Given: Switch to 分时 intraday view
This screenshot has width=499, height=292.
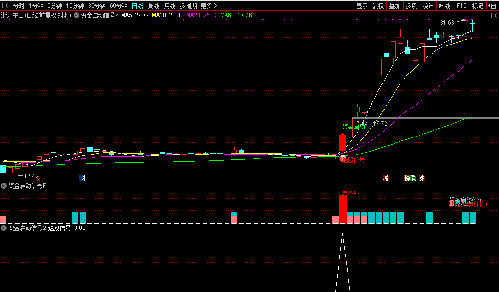Looking at the screenshot, I should click(x=19, y=6).
